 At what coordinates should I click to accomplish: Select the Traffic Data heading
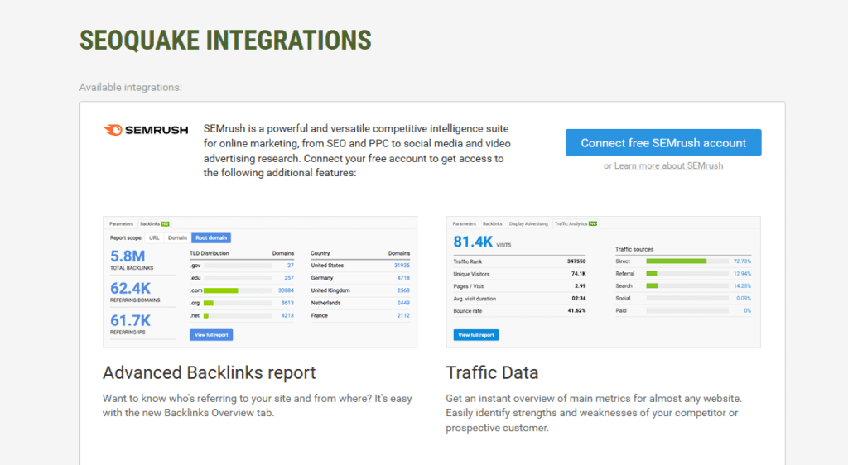[492, 372]
